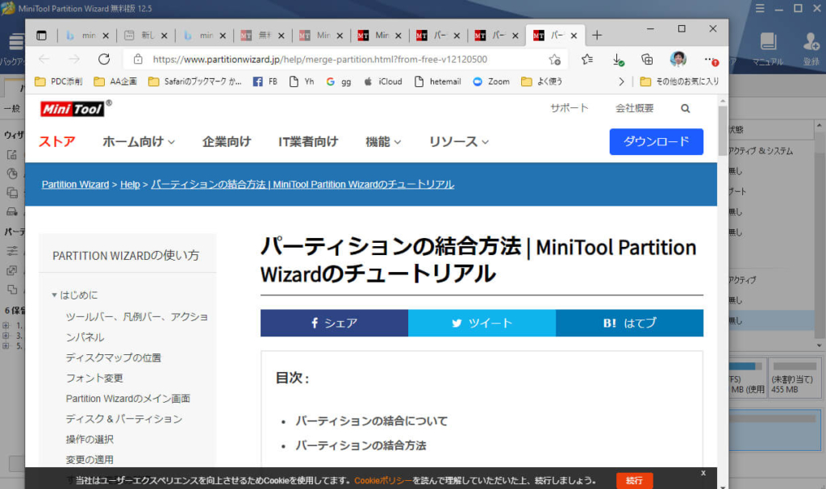Open Safariのブックマーク folder

195,81
